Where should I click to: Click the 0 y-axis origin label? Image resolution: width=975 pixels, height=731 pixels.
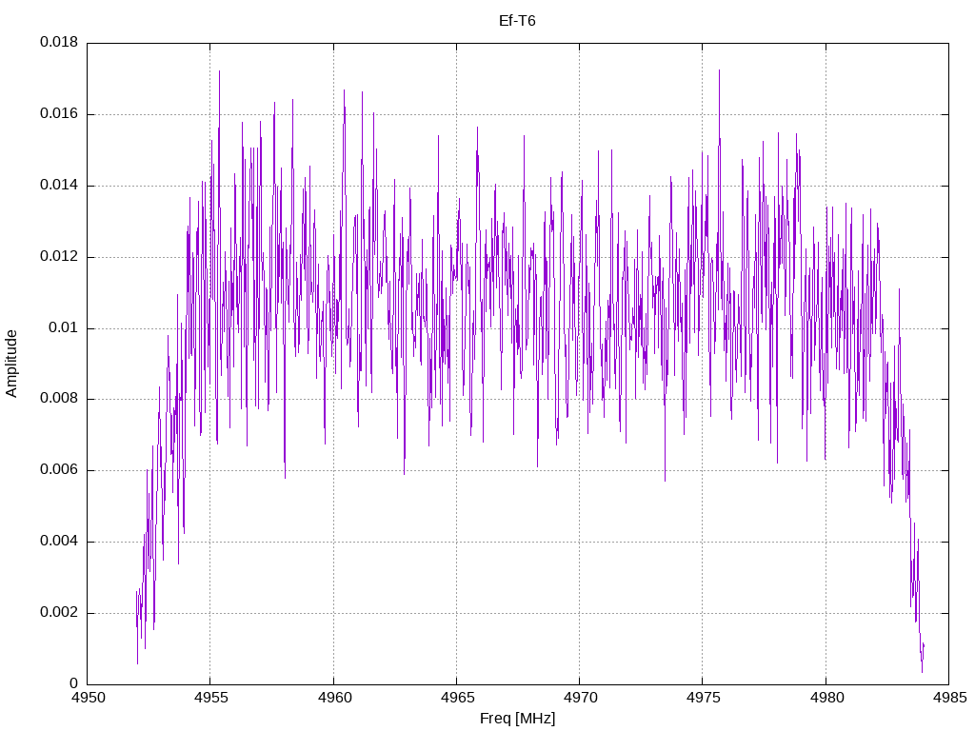click(x=74, y=683)
